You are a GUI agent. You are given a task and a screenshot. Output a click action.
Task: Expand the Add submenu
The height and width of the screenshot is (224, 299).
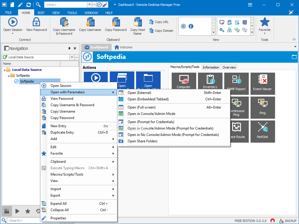[x=79, y=139]
